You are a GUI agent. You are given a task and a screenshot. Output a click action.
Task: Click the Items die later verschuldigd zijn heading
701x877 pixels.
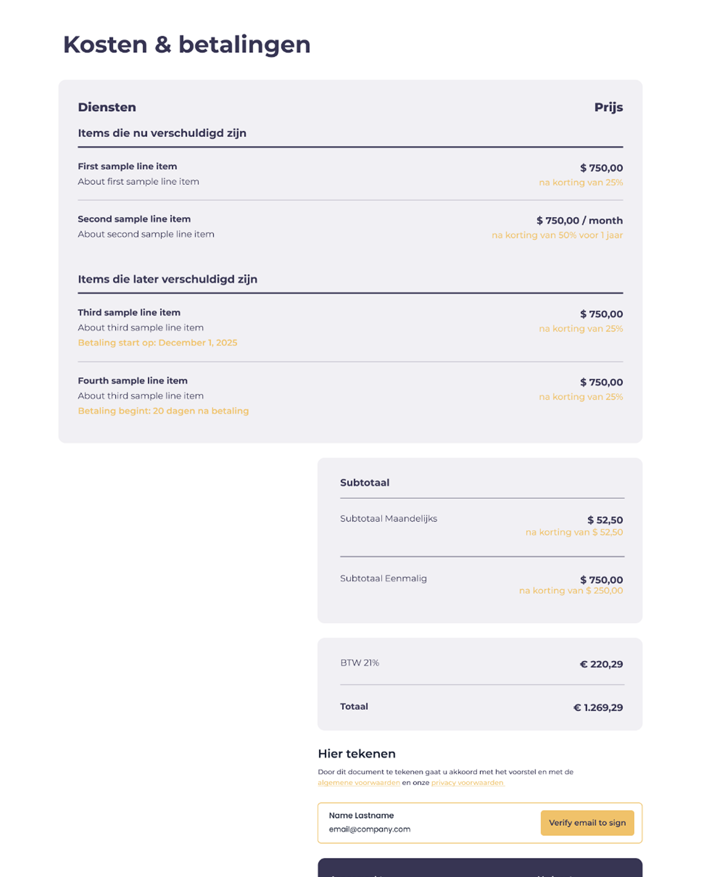pyautogui.click(x=168, y=279)
